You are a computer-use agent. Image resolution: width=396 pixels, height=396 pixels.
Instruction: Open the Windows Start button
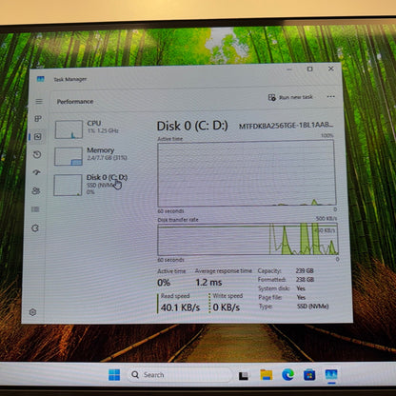pos(114,375)
